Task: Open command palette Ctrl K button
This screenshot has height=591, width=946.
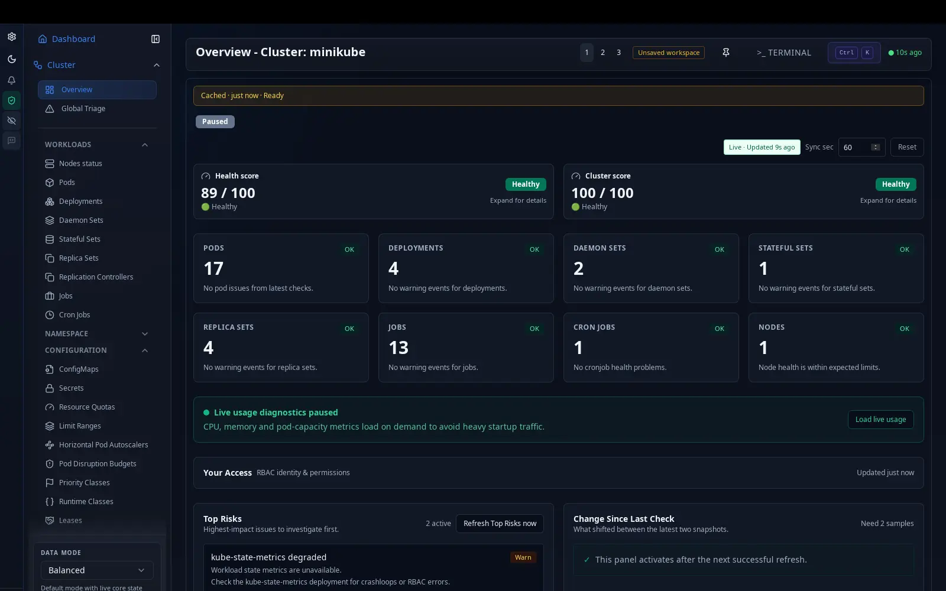Action: (x=854, y=53)
